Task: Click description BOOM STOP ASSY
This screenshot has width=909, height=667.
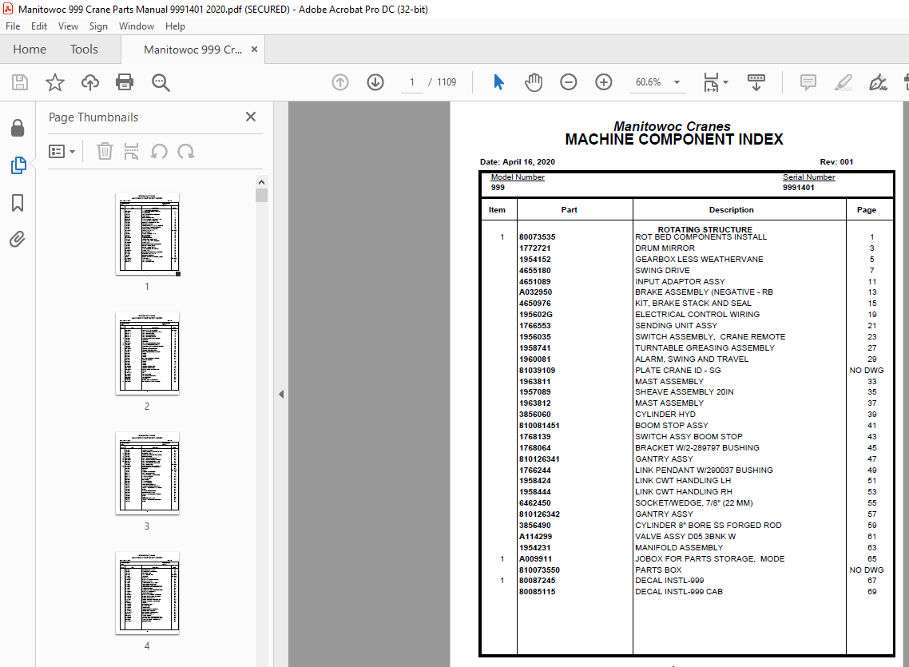Action: [671, 425]
